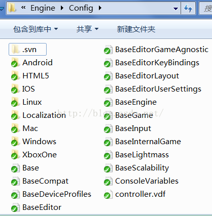Select the file name BaseInput
212x216 pixels.
pos(133,128)
